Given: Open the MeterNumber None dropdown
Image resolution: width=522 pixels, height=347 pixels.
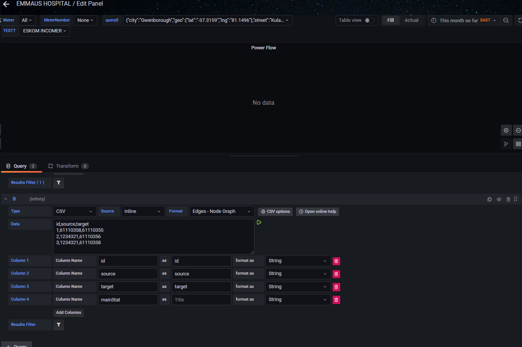Looking at the screenshot, I should point(85,20).
